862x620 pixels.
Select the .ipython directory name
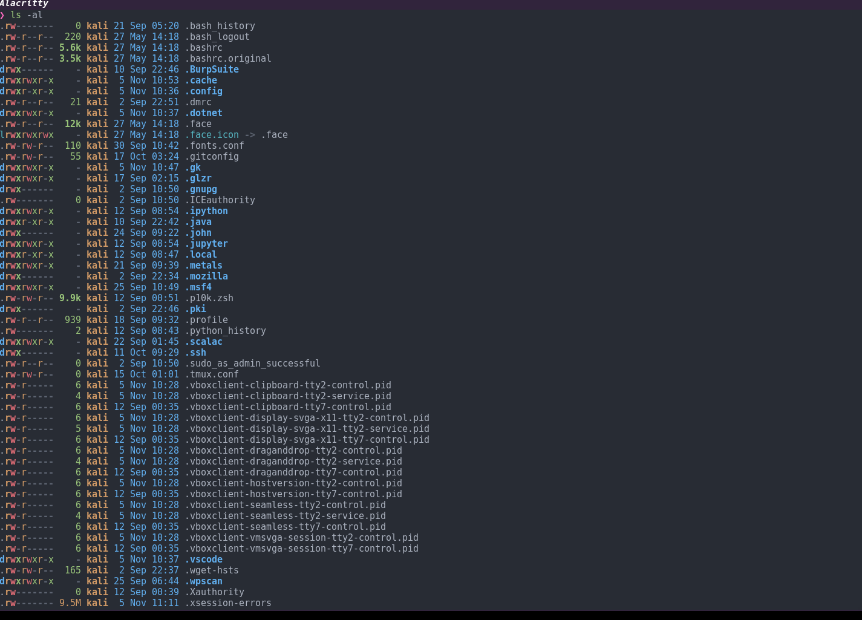coord(206,211)
